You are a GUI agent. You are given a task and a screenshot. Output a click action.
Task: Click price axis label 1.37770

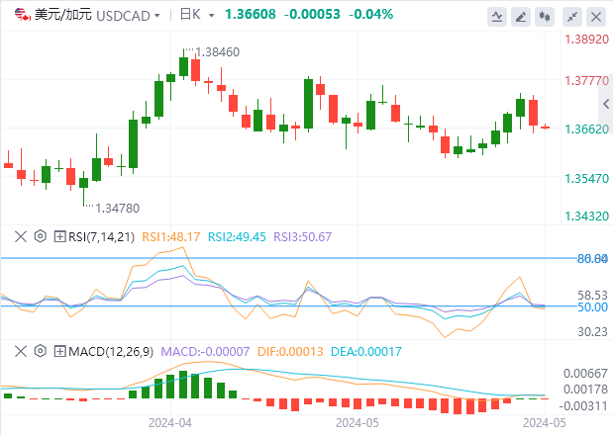pos(587,81)
